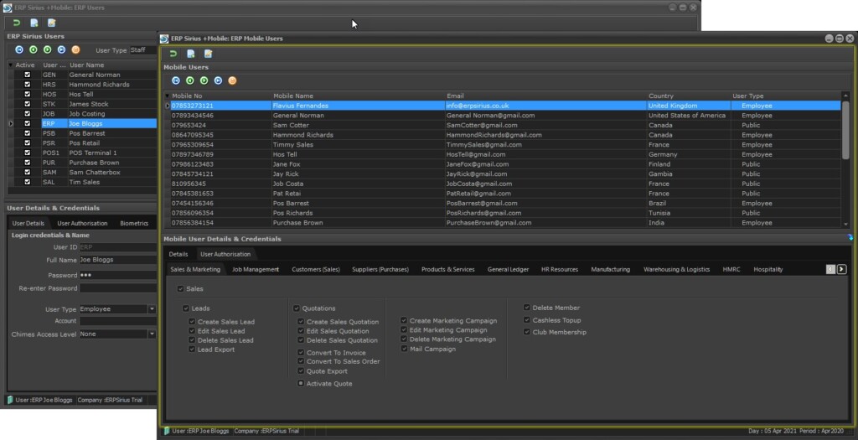Uncheck Club Membership

coord(527,332)
